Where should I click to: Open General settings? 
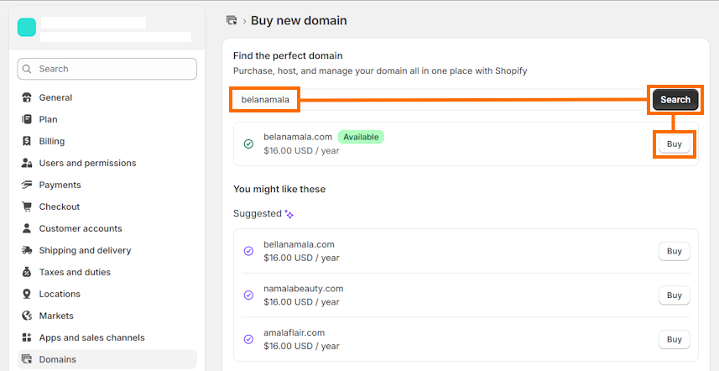pos(107,97)
